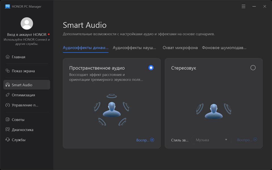Click the Оптимизация rocket icon
272x170 pixels.
tap(7, 95)
